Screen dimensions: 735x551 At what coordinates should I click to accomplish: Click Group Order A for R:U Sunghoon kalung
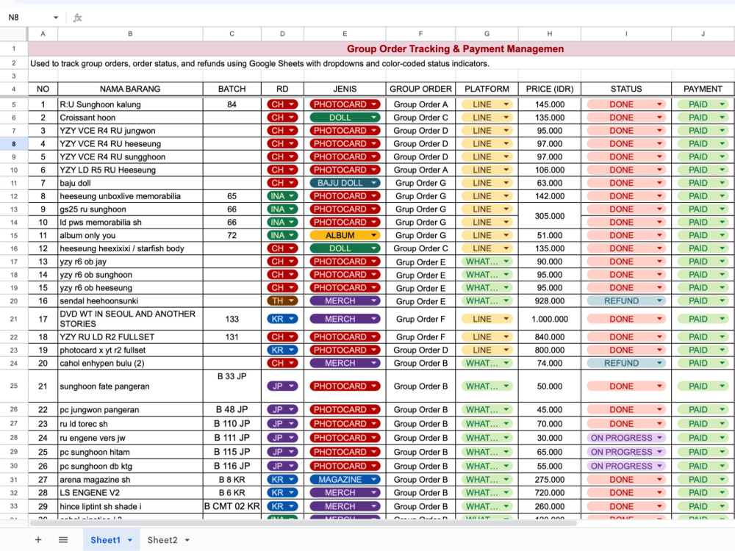point(420,104)
